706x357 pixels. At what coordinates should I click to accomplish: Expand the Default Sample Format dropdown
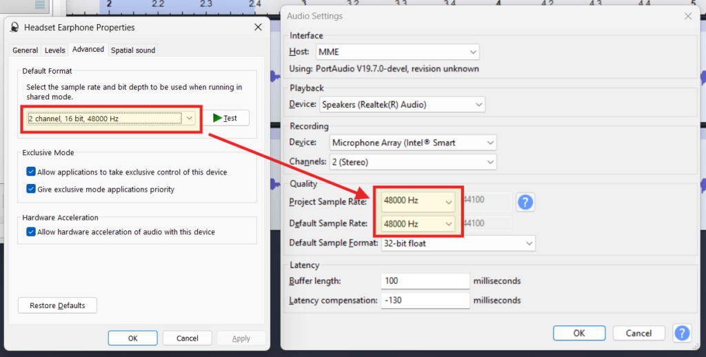click(x=458, y=243)
